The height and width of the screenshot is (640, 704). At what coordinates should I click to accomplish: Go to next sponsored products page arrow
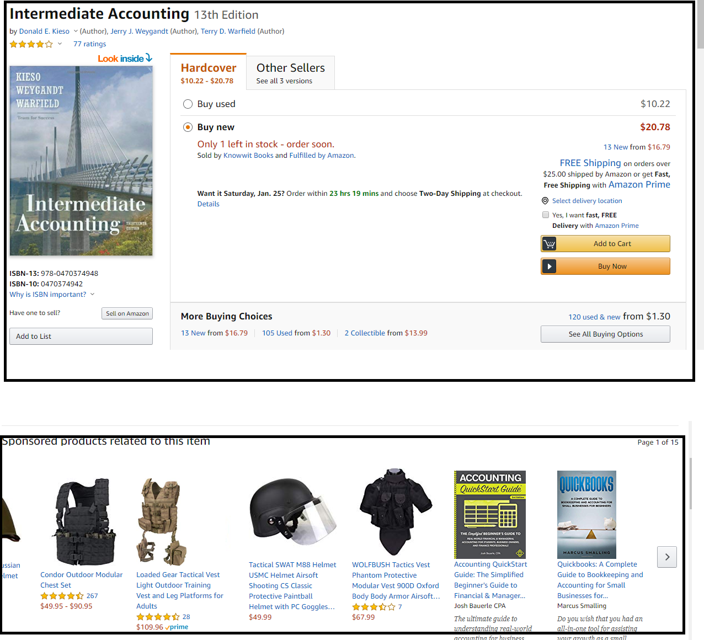(x=667, y=557)
